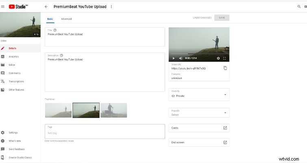307x163 pixels.
Task: Open video player settings gear
Action: 218,58
